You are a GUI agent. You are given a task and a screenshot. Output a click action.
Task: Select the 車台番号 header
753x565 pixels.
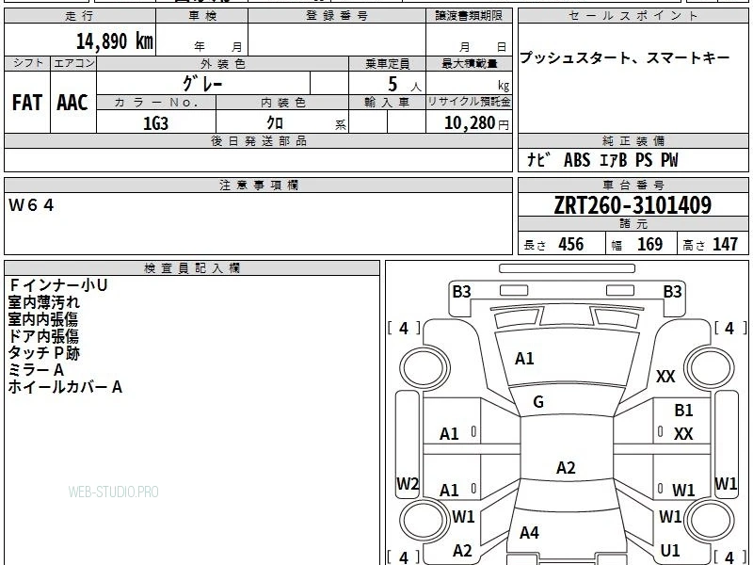pyautogui.click(x=633, y=186)
